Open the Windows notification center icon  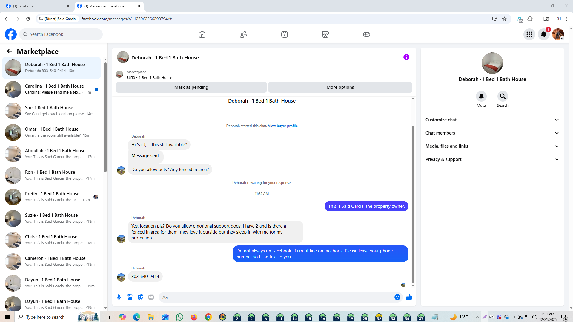click(564, 317)
